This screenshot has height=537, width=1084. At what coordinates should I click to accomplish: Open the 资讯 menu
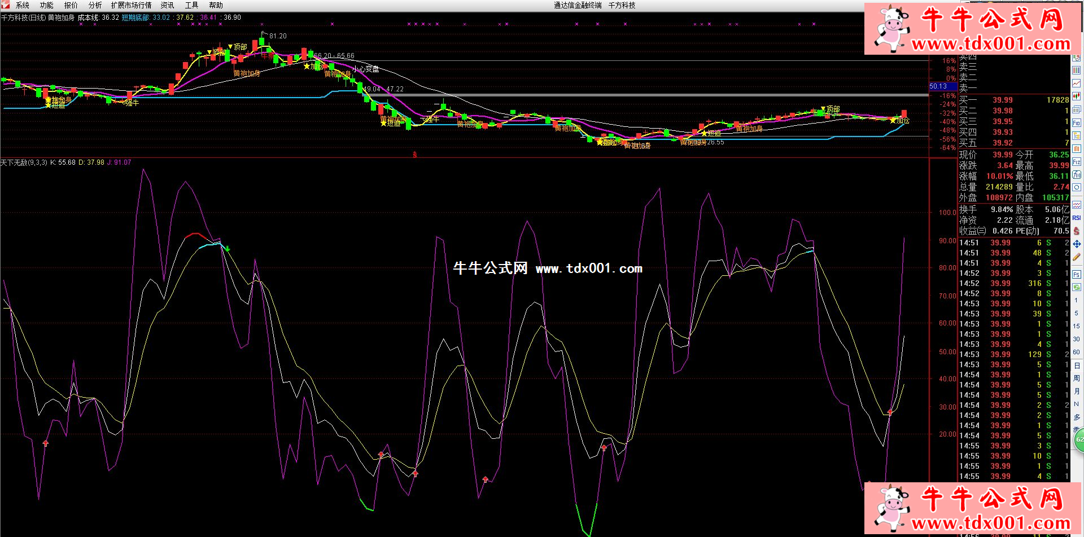167,5
